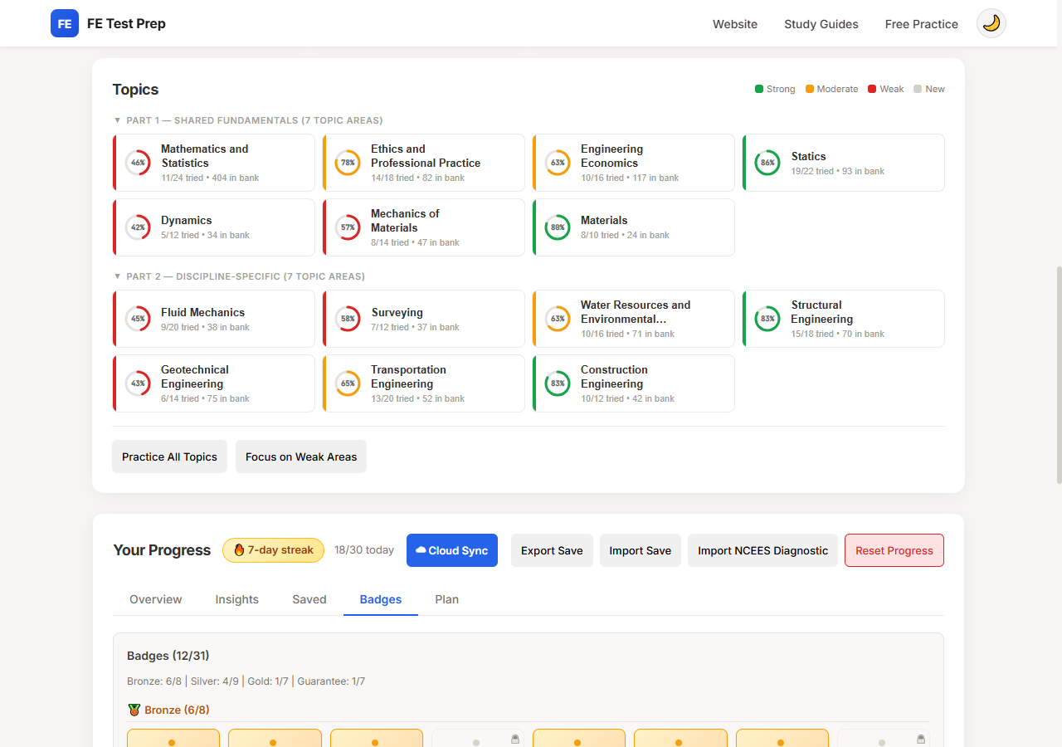This screenshot has width=1062, height=747.
Task: Open Study Guides in the header
Action: pyautogui.click(x=821, y=24)
